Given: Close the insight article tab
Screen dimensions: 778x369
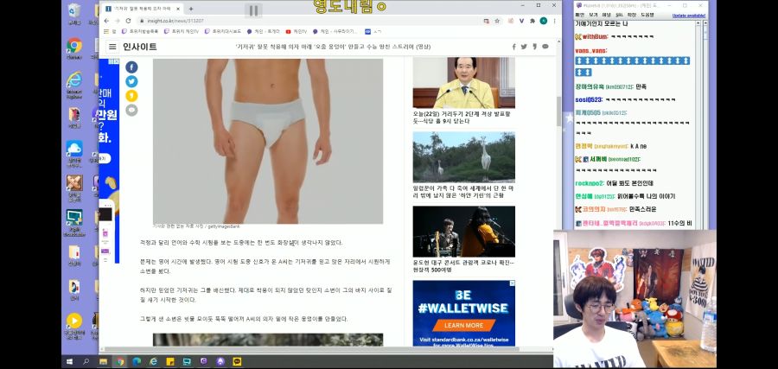Looking at the screenshot, I should 178,9.
